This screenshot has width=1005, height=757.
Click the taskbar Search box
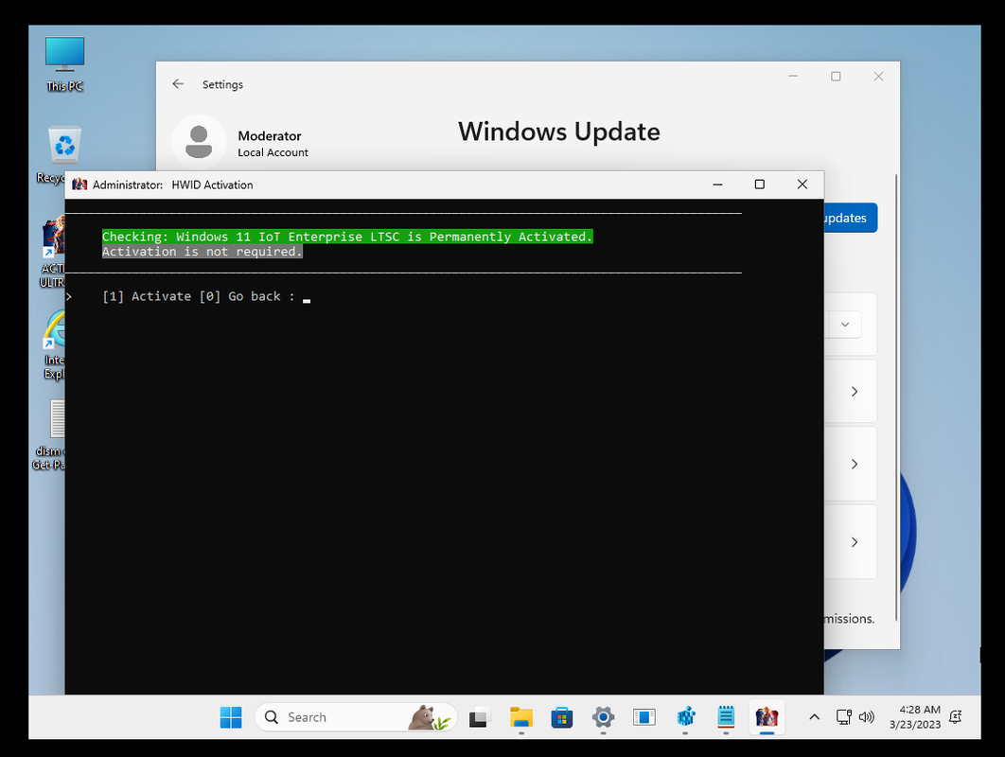click(356, 717)
